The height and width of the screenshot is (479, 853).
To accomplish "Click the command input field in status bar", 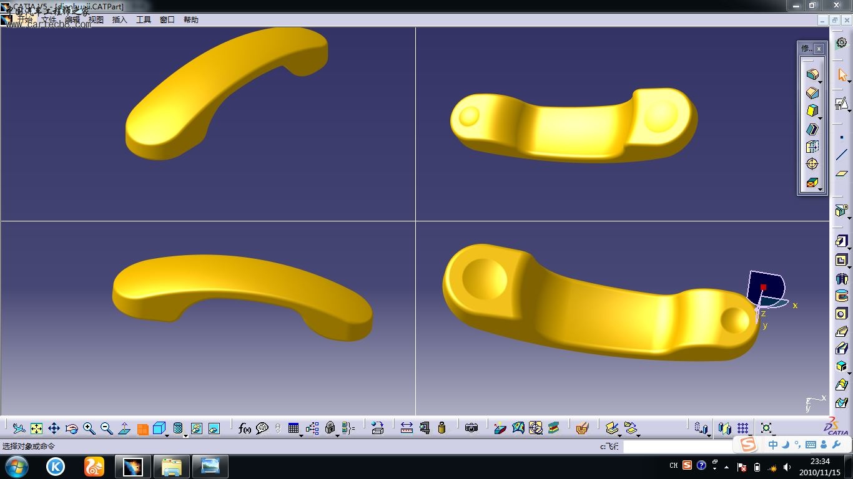I will [x=678, y=447].
